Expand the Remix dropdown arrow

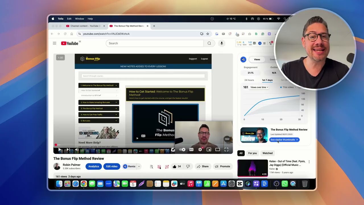(x=139, y=166)
